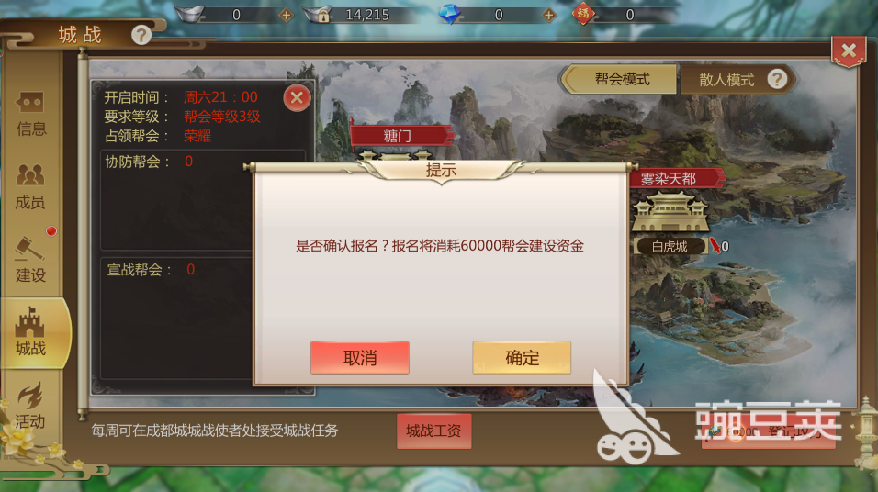Click the blue diamond currency icon
Viewport: 878px width, 492px height.
click(x=449, y=14)
